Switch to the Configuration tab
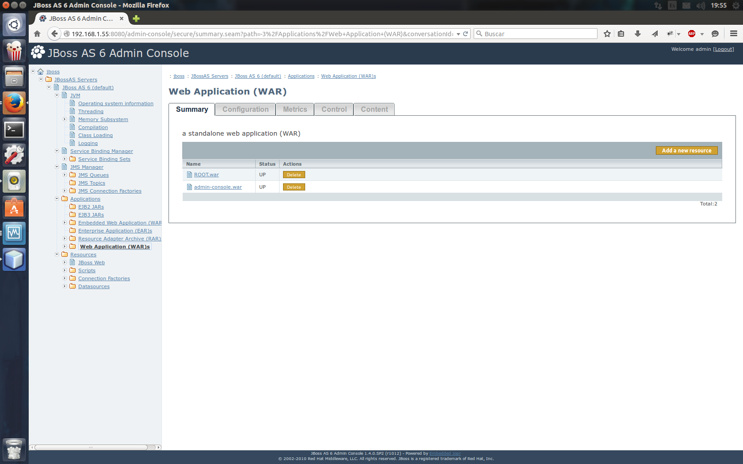 coord(245,109)
